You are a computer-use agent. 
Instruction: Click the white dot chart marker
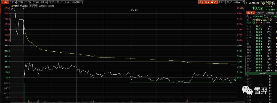point(23,8)
